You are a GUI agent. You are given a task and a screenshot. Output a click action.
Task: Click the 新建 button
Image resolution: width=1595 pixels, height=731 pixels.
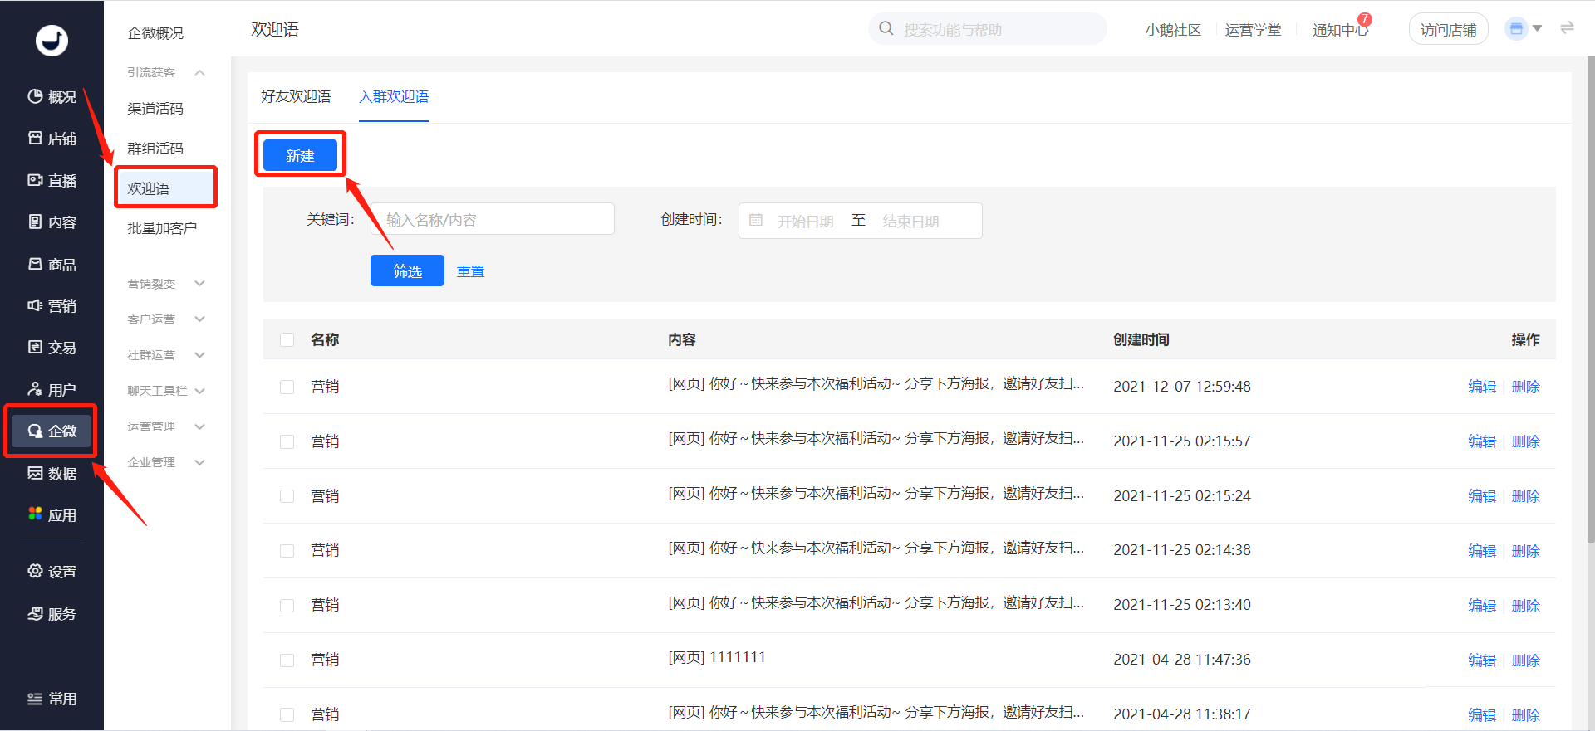300,155
